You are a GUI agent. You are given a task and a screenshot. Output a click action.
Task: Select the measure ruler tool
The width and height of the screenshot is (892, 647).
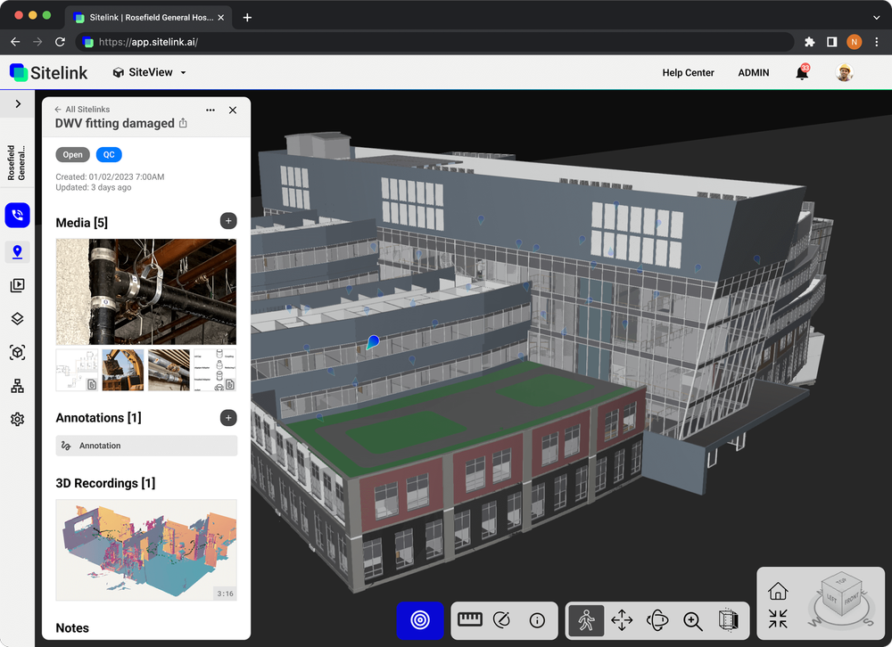[x=470, y=620]
